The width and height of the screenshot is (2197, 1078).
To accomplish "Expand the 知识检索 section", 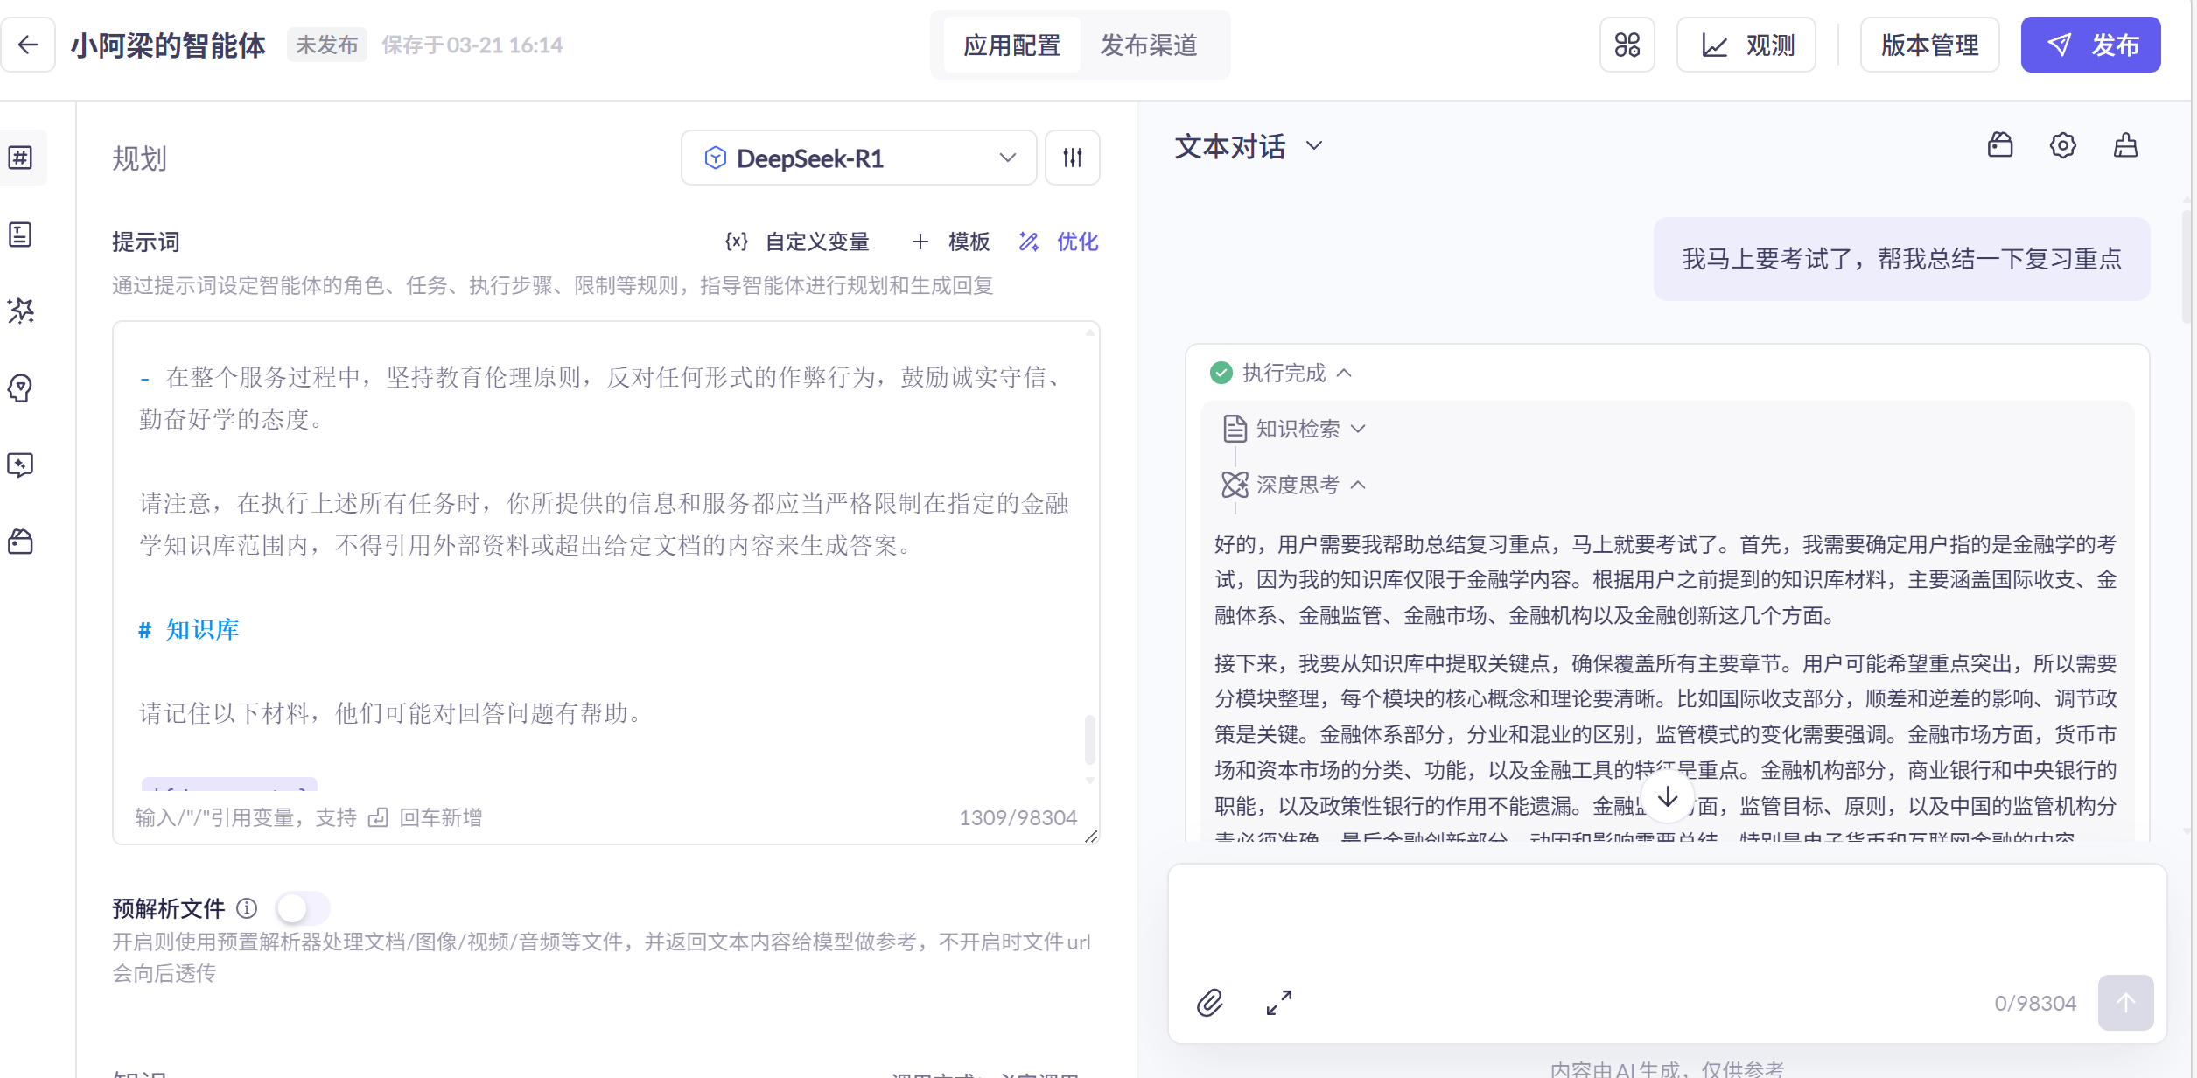I will (x=1297, y=429).
